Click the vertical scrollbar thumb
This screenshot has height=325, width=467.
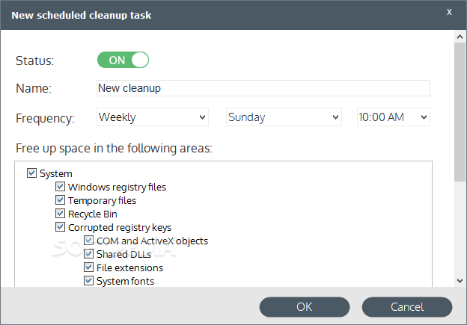460,112
